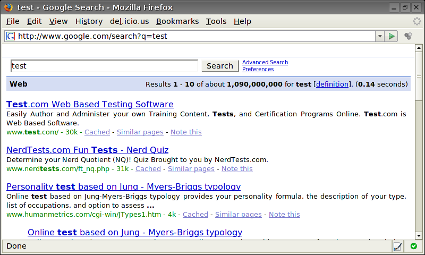This screenshot has height=255, width=425.
Task: Open the Preferences link
Action: [258, 70]
